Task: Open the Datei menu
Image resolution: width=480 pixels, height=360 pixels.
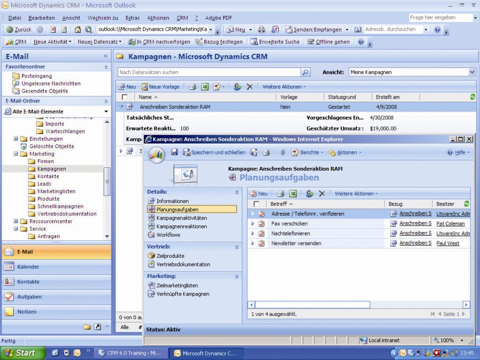Action: click(x=14, y=18)
